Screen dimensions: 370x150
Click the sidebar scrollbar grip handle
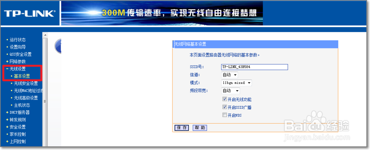pos(45,101)
